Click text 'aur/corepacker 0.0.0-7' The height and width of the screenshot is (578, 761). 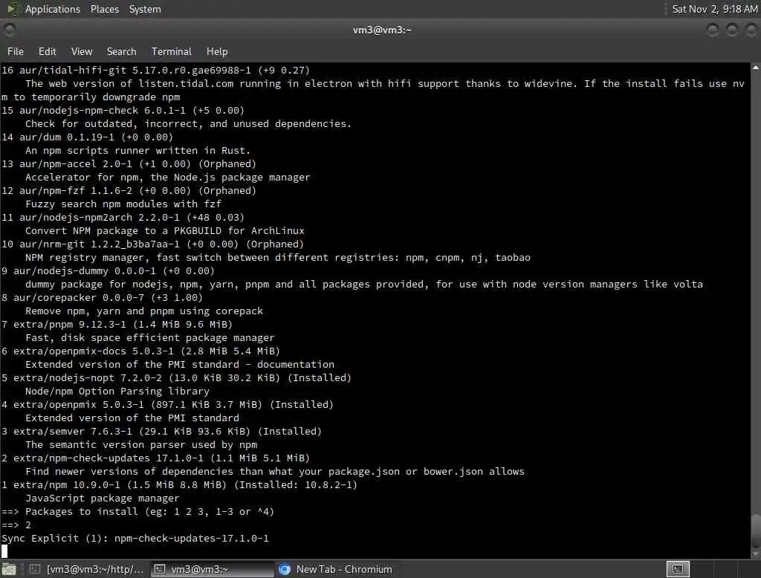coord(79,297)
